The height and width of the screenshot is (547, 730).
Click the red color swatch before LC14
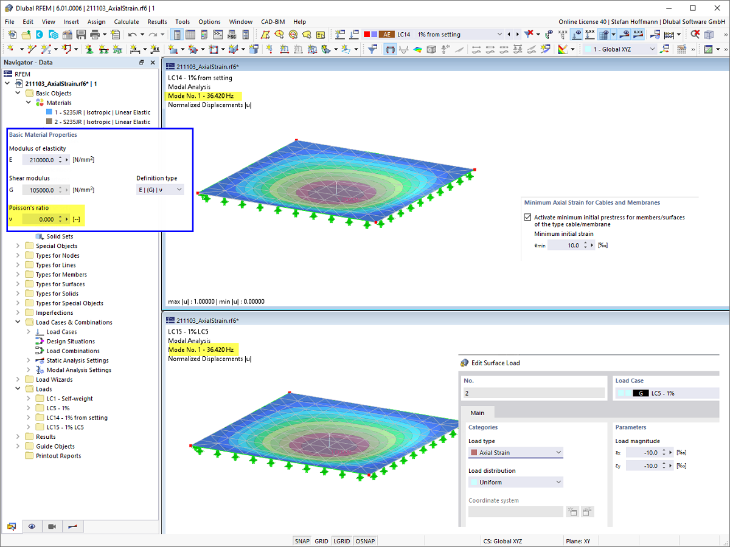tap(367, 35)
